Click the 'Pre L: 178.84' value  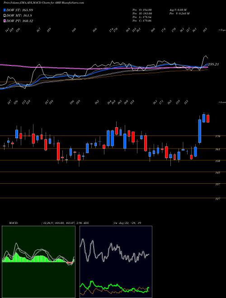point(142,17)
